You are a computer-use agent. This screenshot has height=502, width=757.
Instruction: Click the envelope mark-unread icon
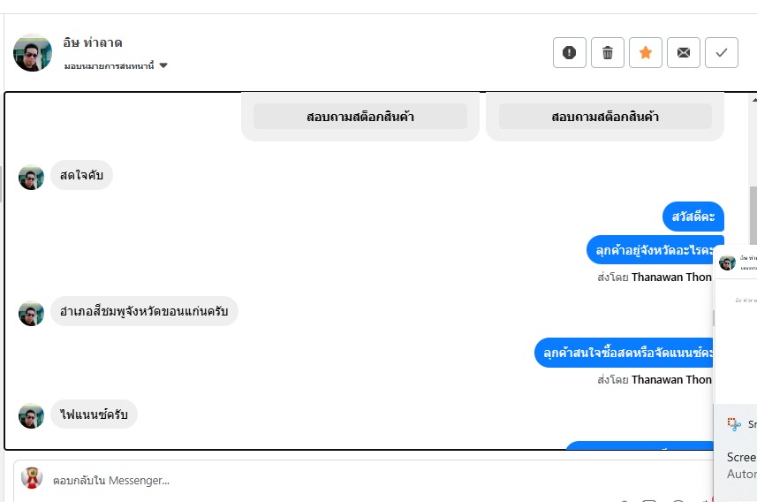tap(684, 53)
